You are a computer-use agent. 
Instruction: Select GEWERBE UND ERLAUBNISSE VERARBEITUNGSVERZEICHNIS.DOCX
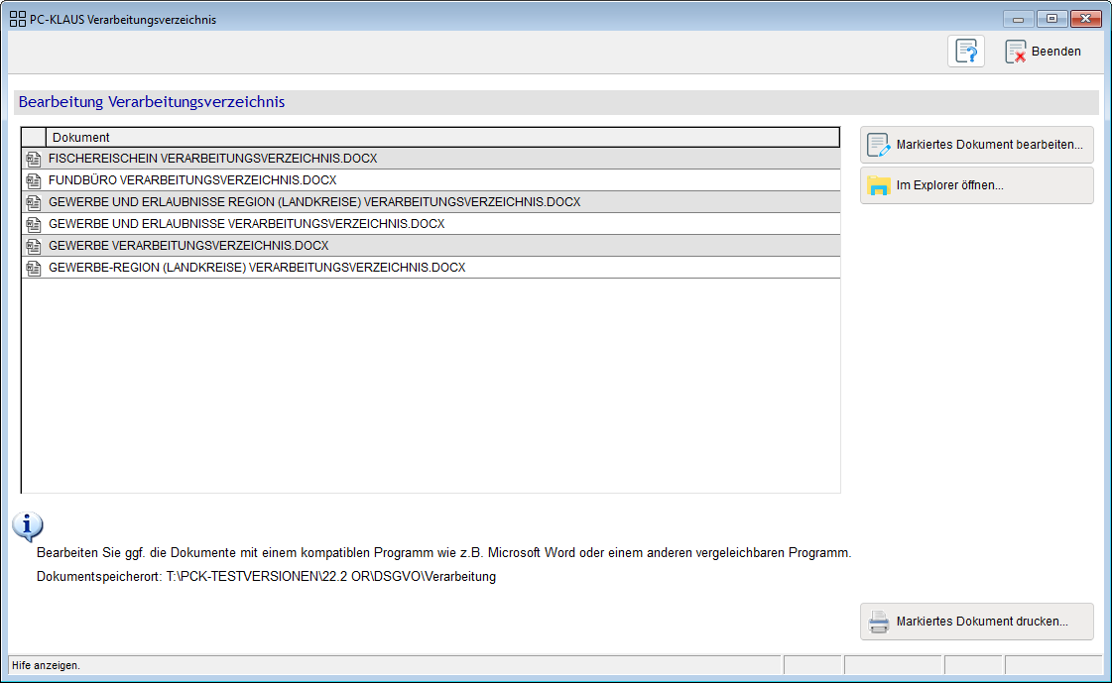click(x=246, y=224)
